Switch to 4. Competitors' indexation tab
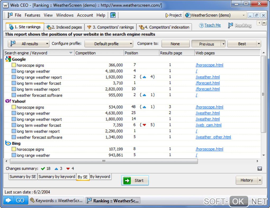The height and width of the screenshot is (208, 270). 164,27
